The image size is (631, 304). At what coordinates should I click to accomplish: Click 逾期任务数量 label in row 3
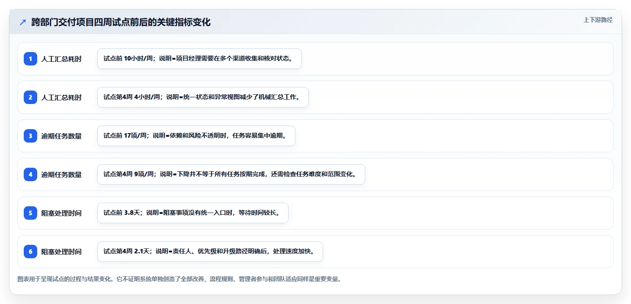(61, 136)
